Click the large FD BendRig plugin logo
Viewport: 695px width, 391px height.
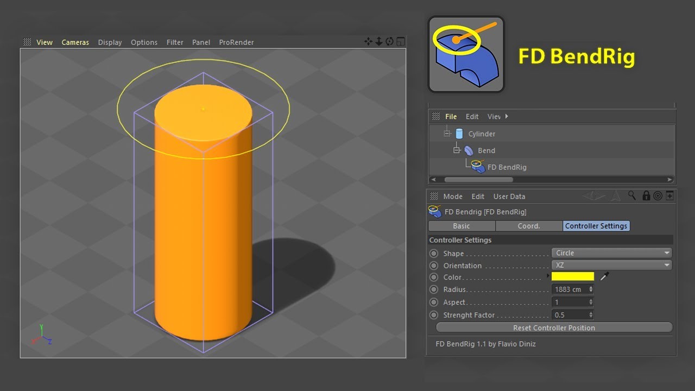point(466,54)
